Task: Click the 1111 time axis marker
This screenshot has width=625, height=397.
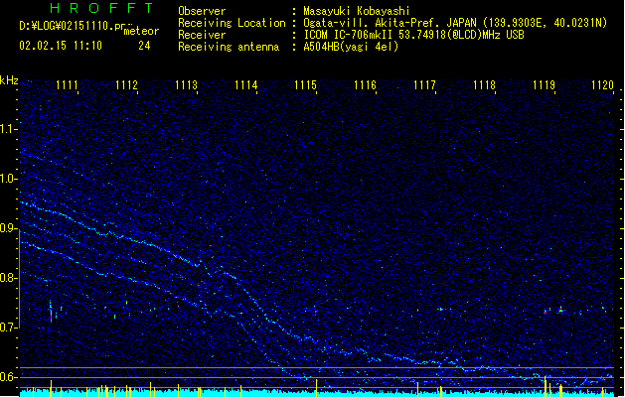Action: pos(67,85)
